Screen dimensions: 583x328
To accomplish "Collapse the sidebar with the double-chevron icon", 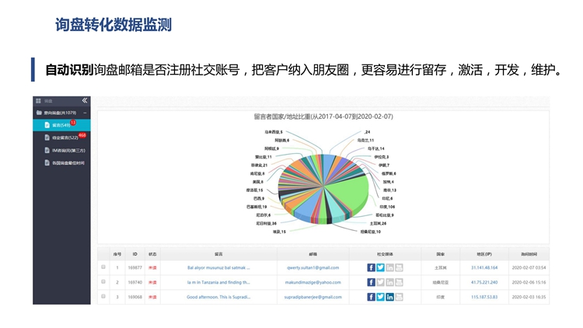I will (x=85, y=101).
